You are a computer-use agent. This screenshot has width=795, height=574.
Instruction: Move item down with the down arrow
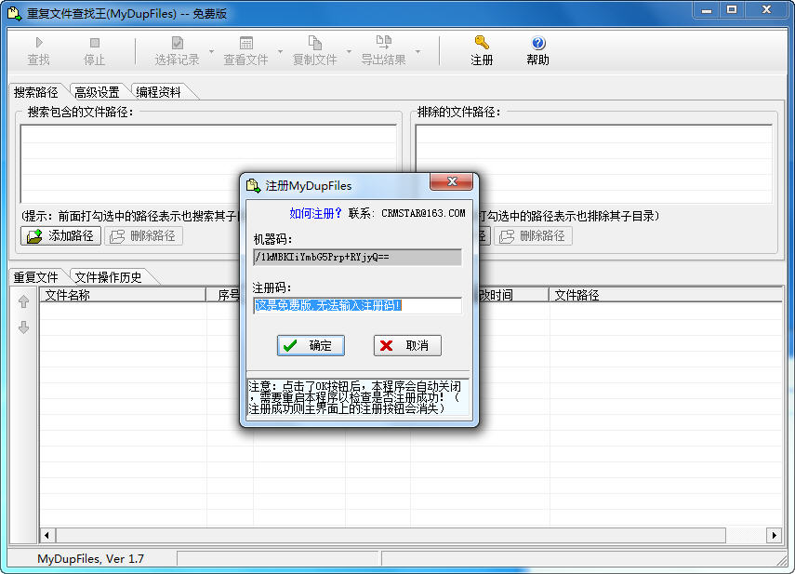coord(24,327)
